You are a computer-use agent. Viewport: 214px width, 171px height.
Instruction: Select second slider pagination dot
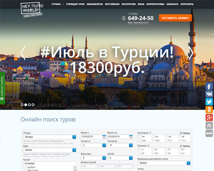point(26,105)
